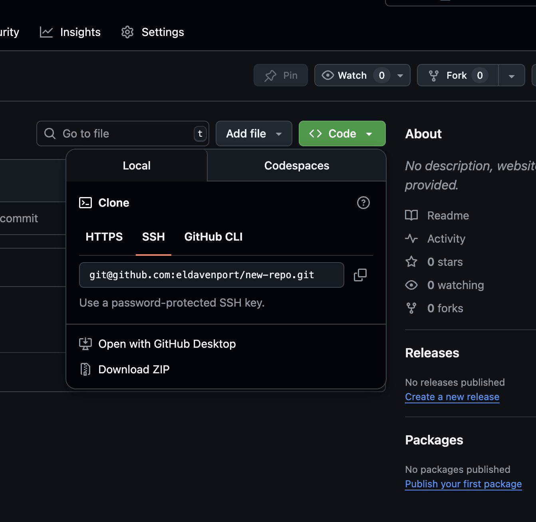This screenshot has height=522, width=536.
Task: Select the GitHub CLI clone option
Action: click(213, 237)
